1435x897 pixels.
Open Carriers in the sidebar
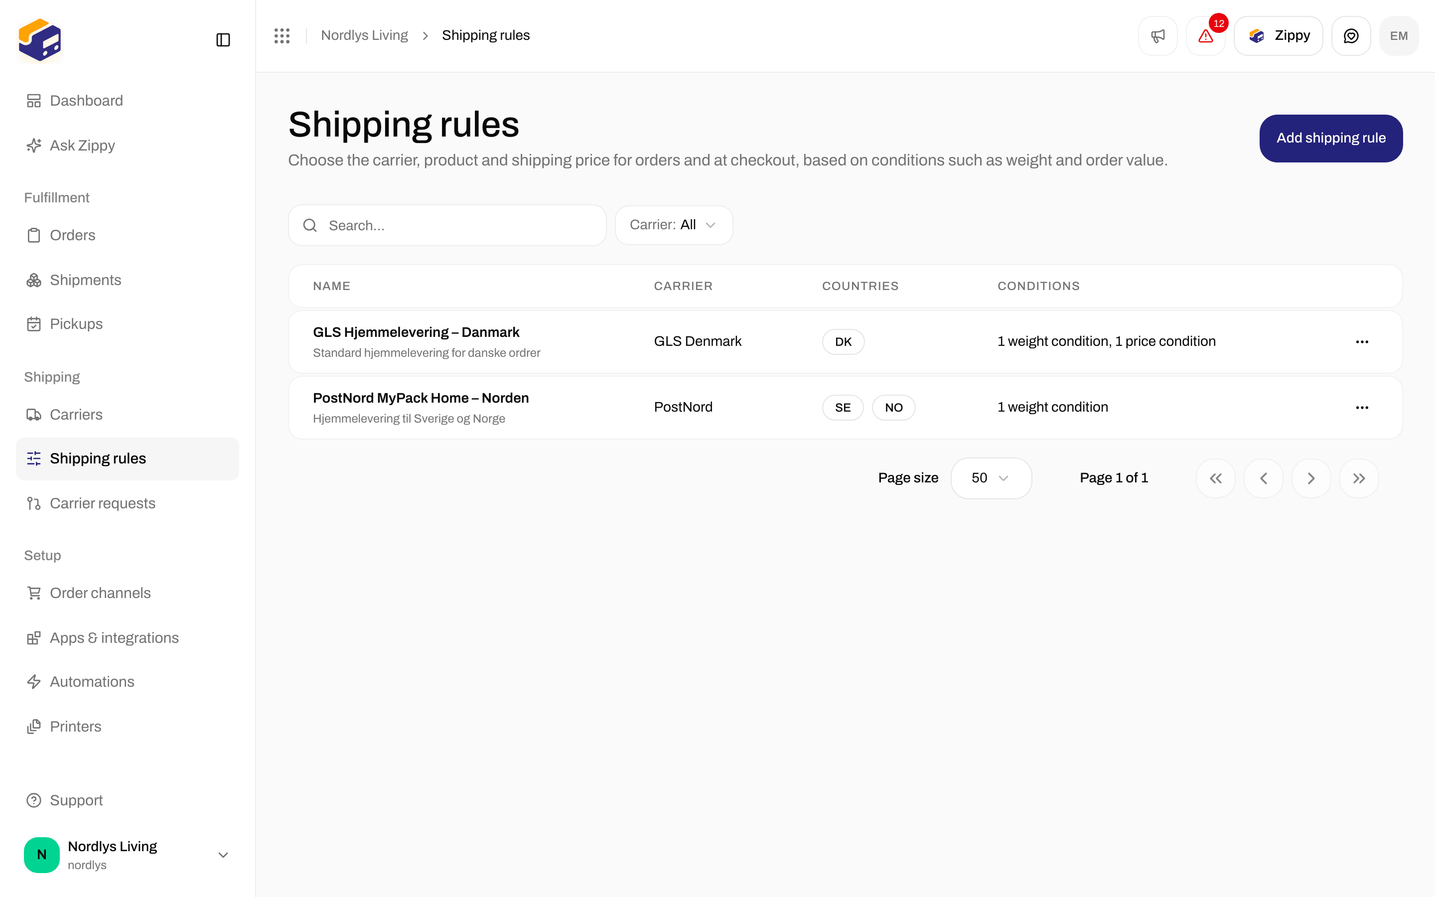[128, 415]
